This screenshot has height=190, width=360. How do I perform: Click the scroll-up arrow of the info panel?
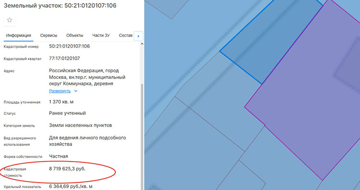pyautogui.click(x=142, y=44)
